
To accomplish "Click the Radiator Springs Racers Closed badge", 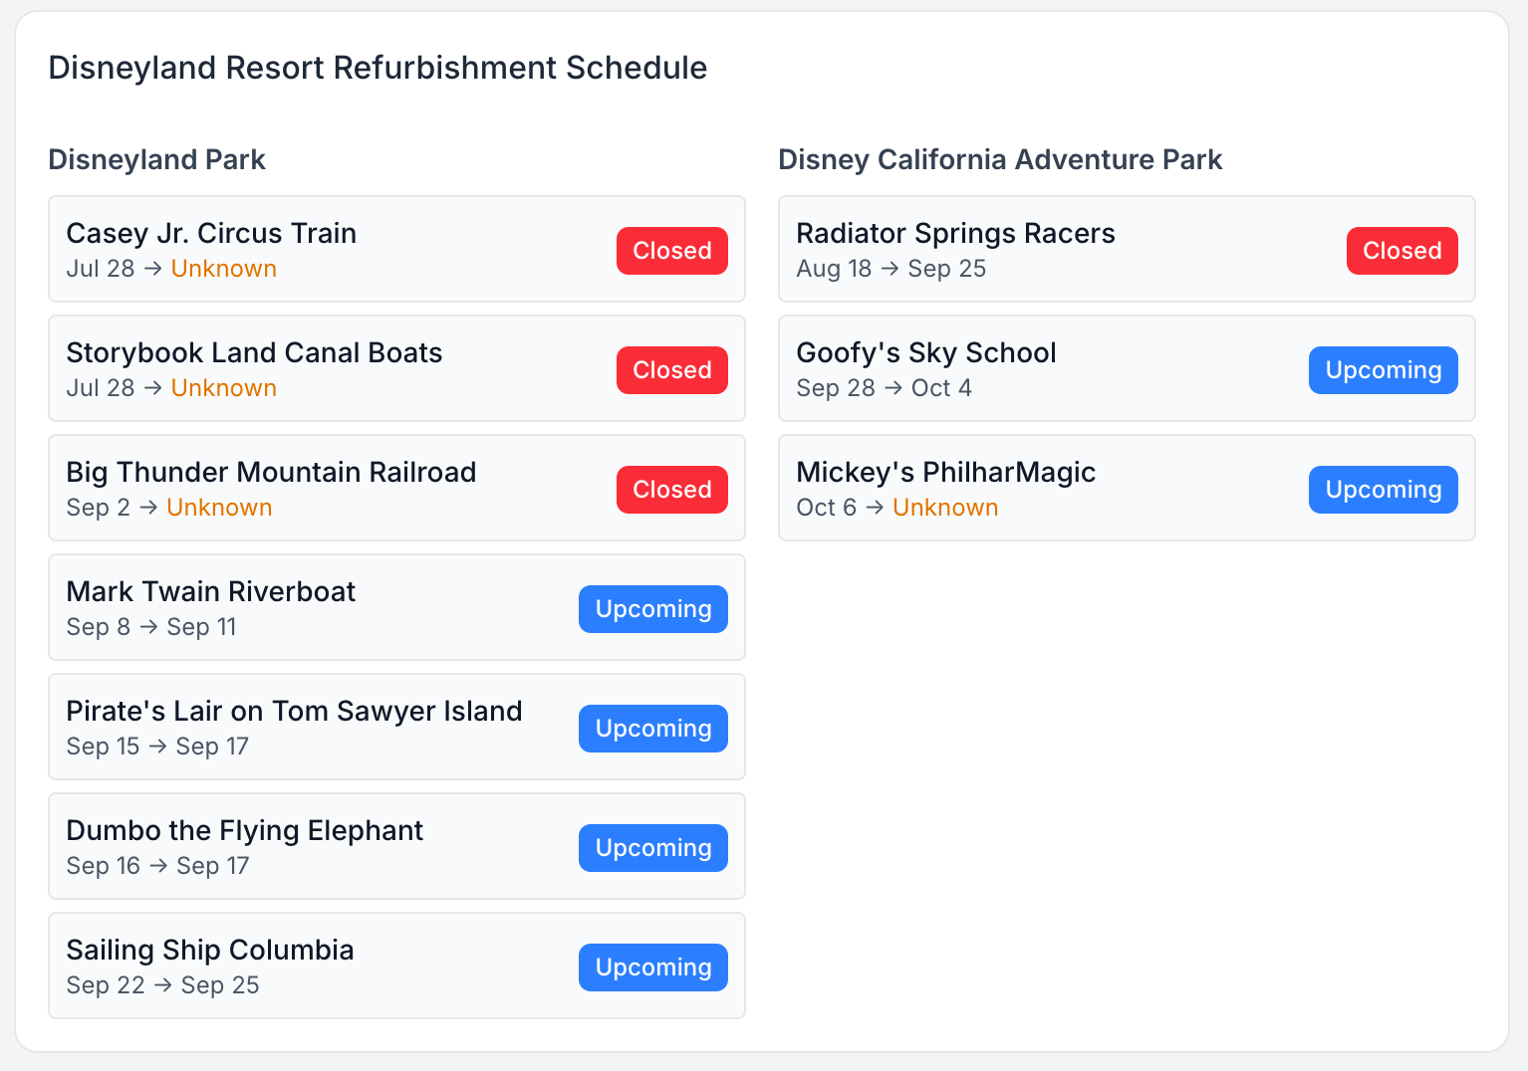I will click(x=1402, y=251).
